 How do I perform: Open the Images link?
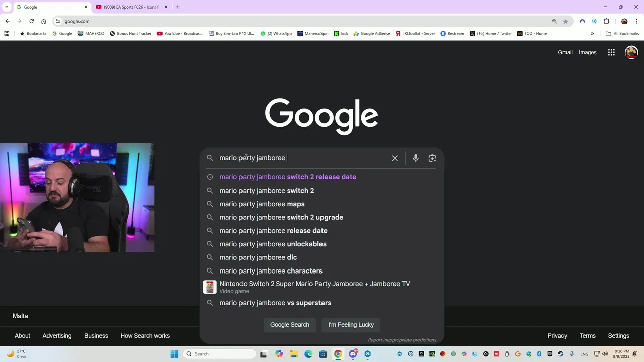tap(588, 52)
